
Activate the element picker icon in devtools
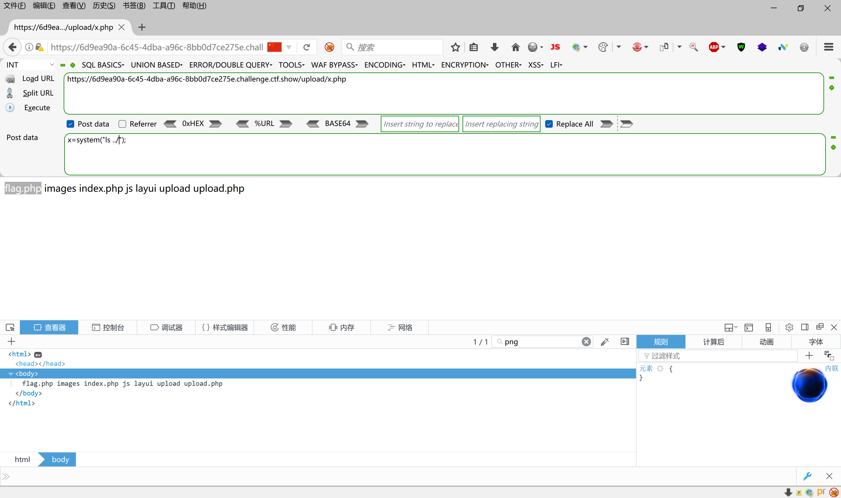[x=10, y=328]
